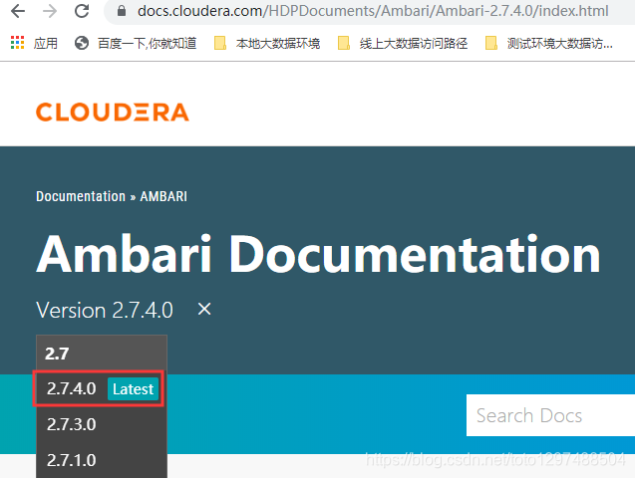The image size is (635, 478).
Task: Click the docs.cloudera.com address bar URL
Action: pos(373,11)
